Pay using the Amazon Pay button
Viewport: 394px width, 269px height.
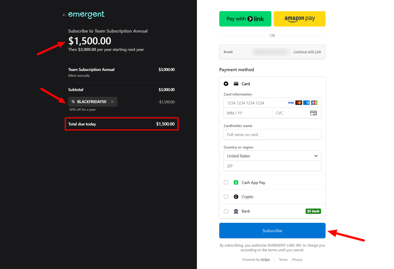coord(299,19)
